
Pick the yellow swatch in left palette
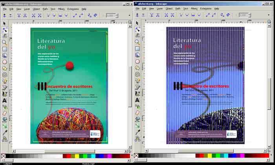pos(77,156)
